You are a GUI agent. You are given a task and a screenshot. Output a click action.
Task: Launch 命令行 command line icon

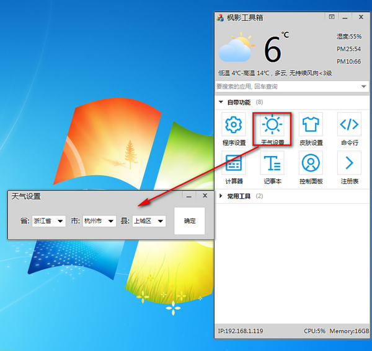pyautogui.click(x=349, y=124)
